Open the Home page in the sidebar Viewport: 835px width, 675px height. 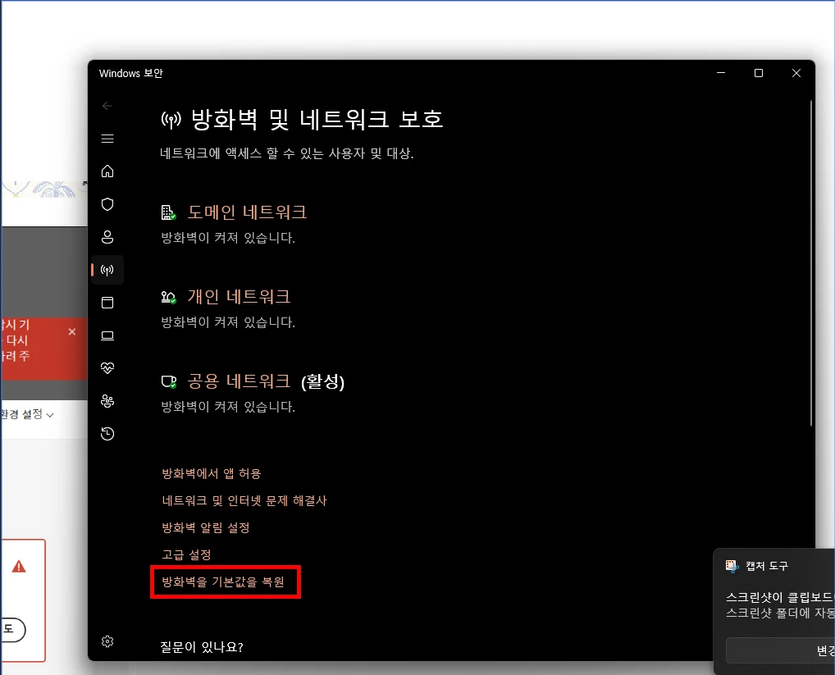pos(107,171)
